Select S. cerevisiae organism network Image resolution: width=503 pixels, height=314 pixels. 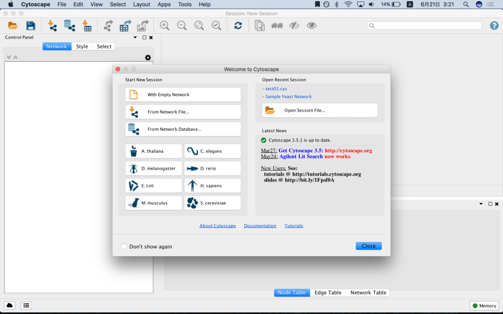(x=212, y=203)
